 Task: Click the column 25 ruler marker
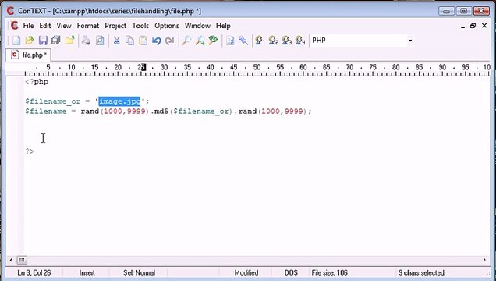click(x=141, y=67)
